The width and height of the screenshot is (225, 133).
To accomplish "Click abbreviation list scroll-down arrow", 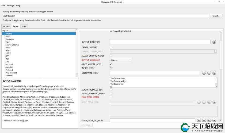I will (216, 86).
